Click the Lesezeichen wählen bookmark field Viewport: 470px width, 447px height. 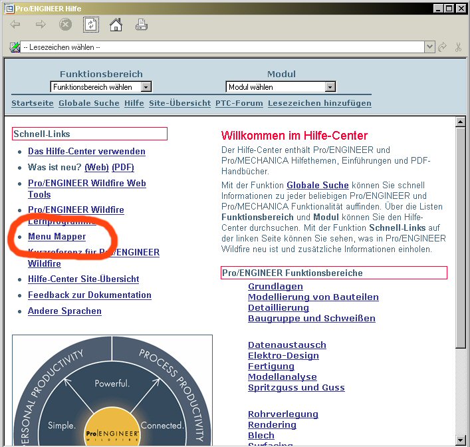[x=223, y=47]
